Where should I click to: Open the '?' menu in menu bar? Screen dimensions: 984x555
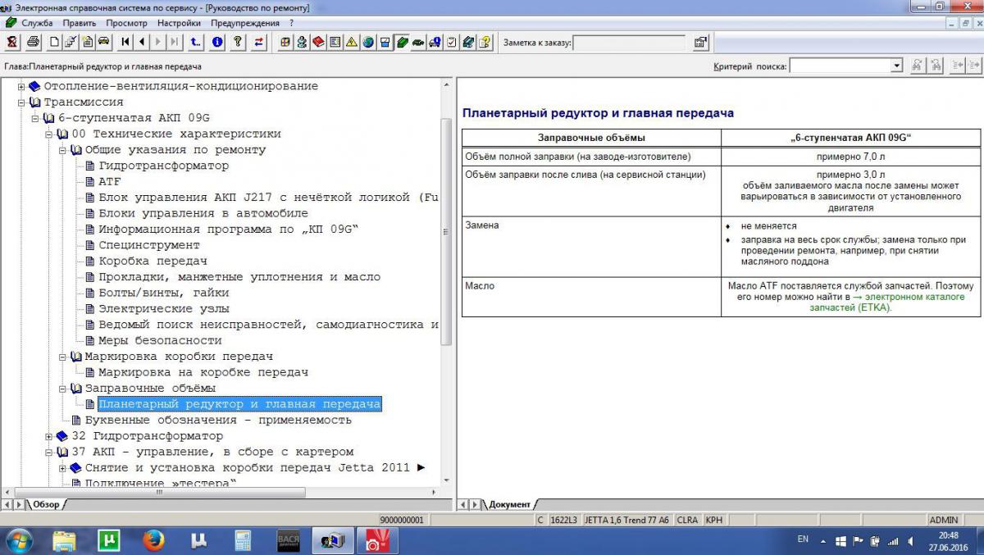point(291,23)
